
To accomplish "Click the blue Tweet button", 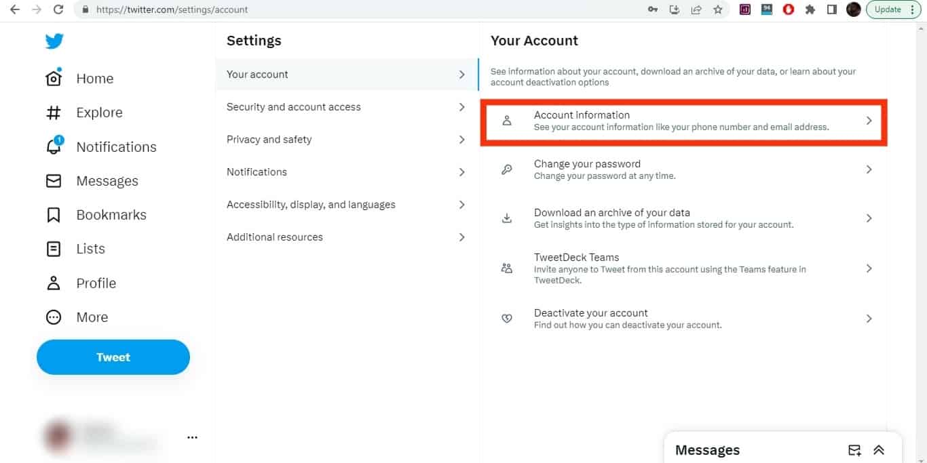I will click(113, 357).
